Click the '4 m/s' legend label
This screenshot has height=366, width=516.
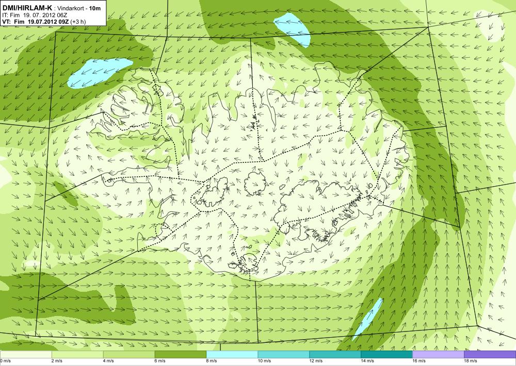click(x=108, y=361)
